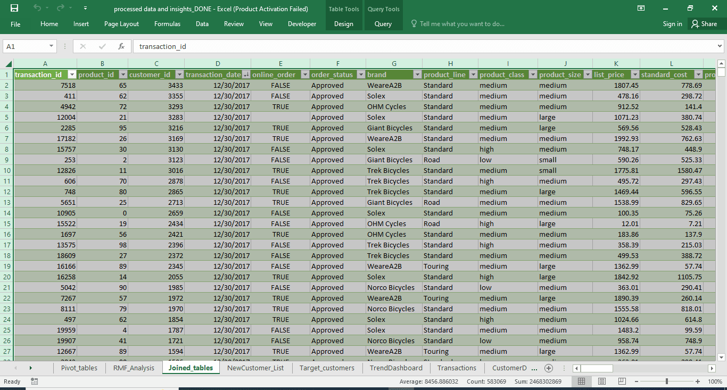Open the Target_customers sheet tab
This screenshot has width=727, height=390.
327,368
